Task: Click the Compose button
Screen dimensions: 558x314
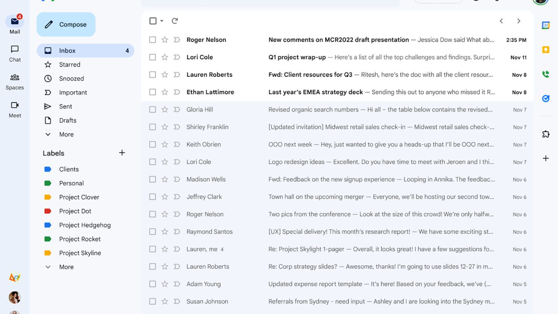Action: click(66, 24)
